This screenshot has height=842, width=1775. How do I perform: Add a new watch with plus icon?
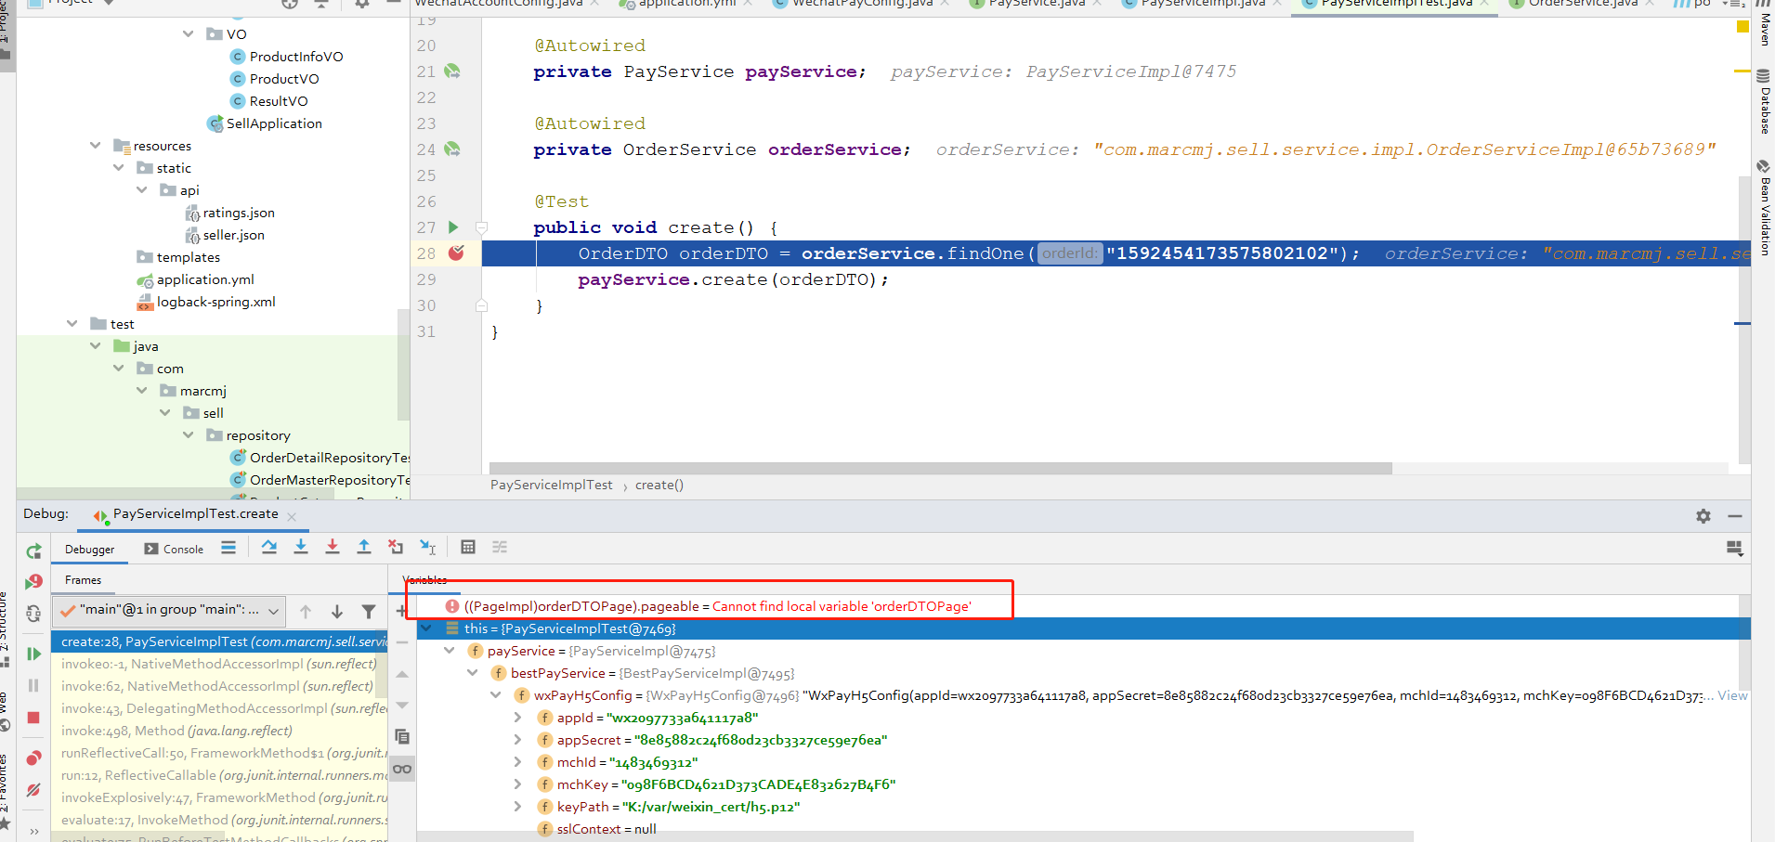(x=401, y=611)
